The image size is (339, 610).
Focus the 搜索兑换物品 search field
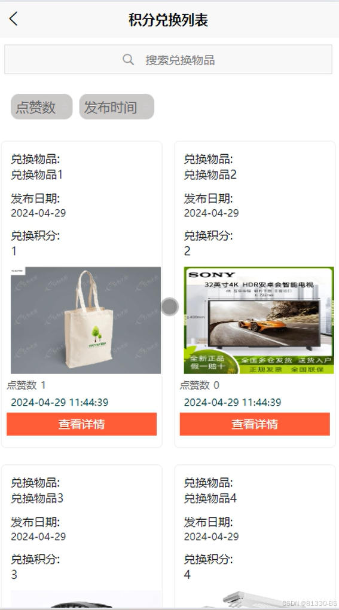(x=168, y=59)
